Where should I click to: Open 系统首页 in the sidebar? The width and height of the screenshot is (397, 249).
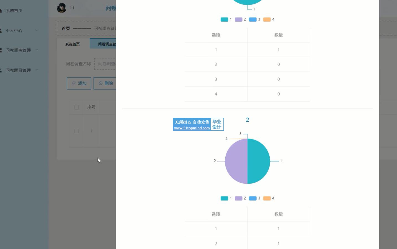[x=14, y=11]
